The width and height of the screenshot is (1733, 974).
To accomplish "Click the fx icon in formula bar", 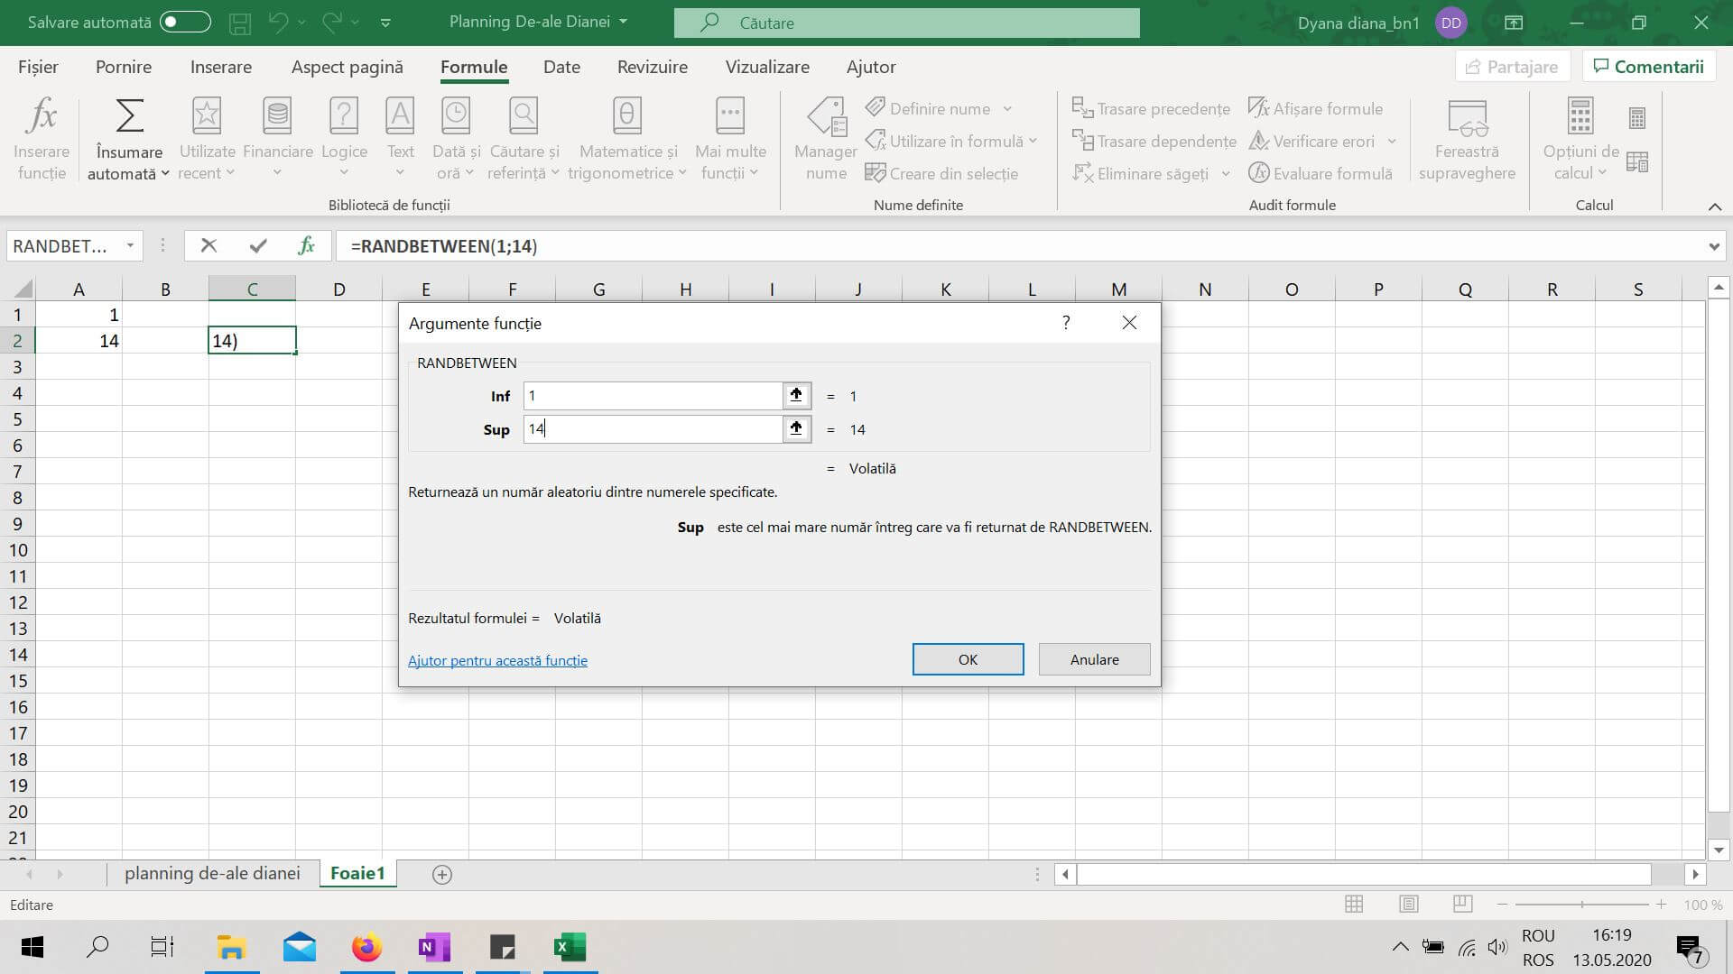I will (307, 245).
